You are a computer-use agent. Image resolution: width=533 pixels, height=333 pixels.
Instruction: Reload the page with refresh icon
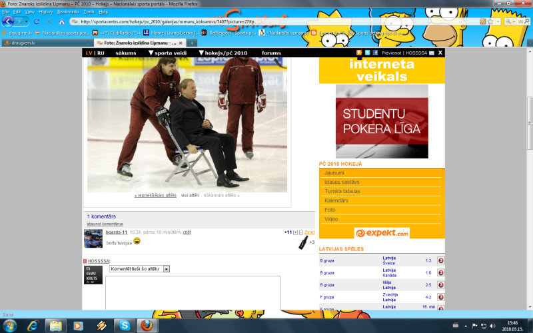coord(37,21)
